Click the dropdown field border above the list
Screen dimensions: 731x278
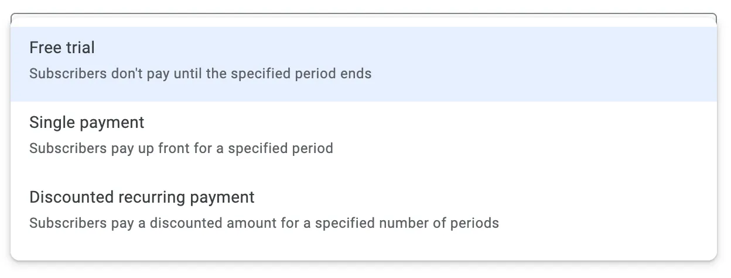[363, 14]
